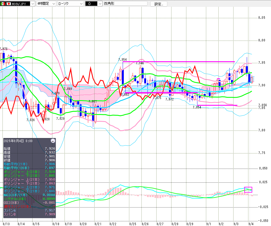This screenshot has height=226, width=271.
Task: Click the Mexico flag icon
Action: point(2,4)
